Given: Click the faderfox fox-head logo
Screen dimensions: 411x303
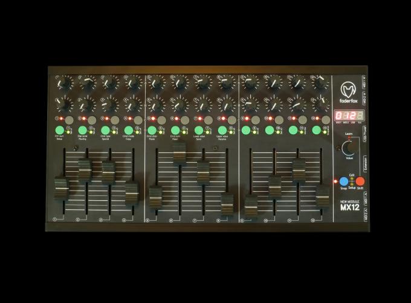Looking at the screenshot, I should tap(348, 90).
